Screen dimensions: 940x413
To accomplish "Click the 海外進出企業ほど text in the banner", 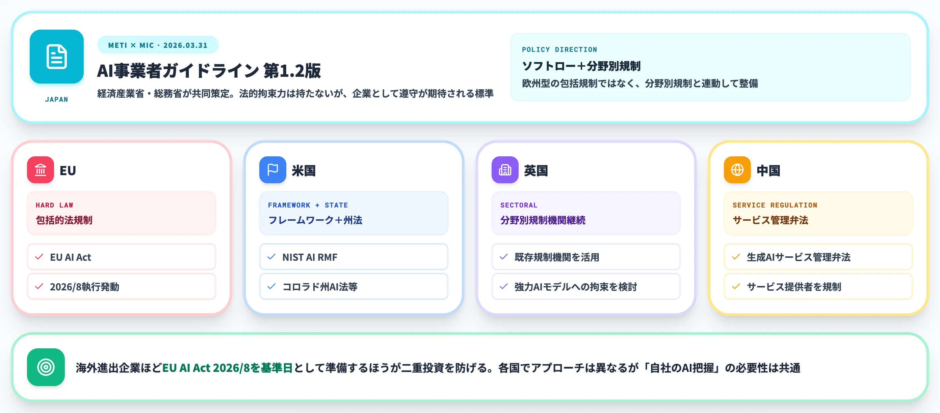I will [x=119, y=368].
